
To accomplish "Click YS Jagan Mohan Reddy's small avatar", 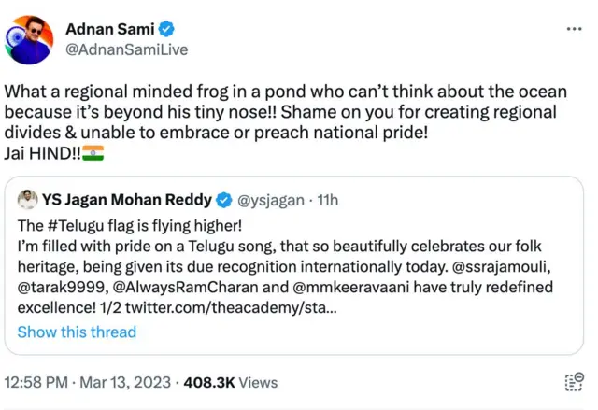I will pyautogui.click(x=28, y=199).
